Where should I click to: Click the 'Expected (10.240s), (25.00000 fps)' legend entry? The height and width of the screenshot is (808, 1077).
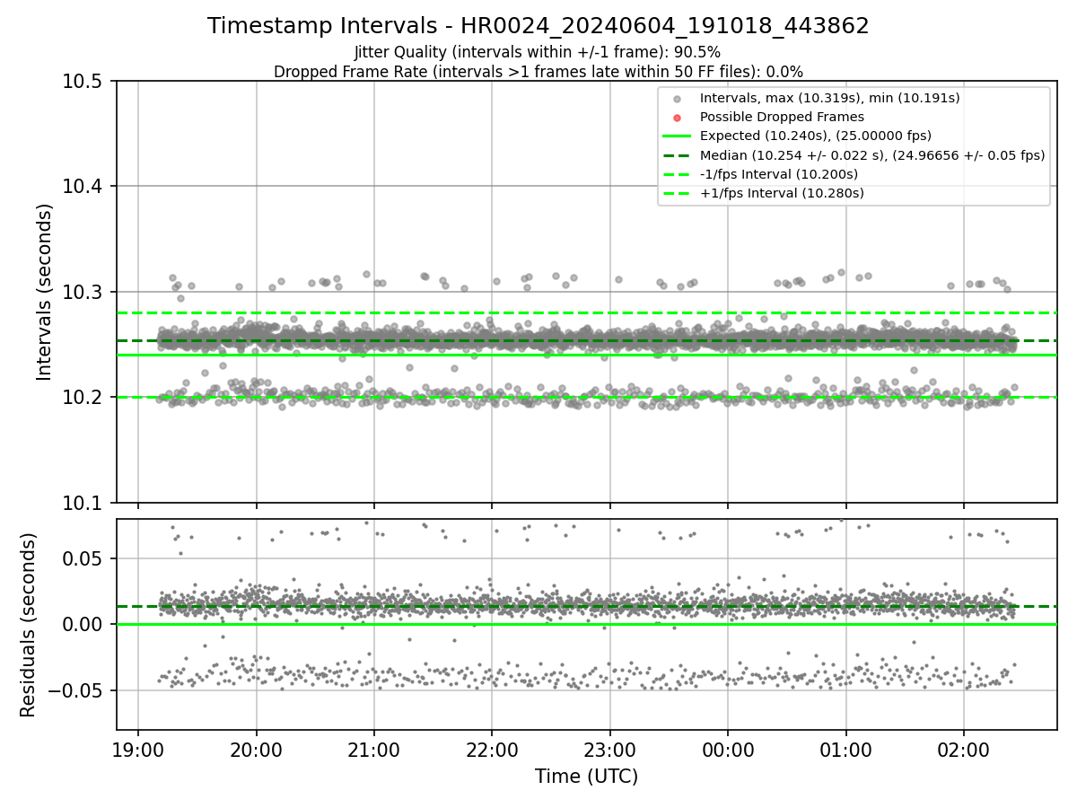click(816, 136)
